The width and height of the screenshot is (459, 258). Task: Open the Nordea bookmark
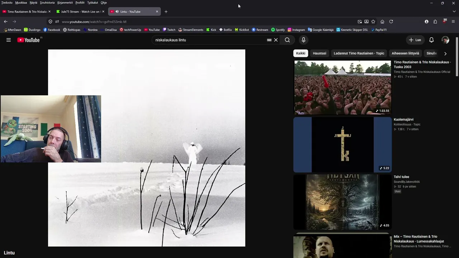(x=90, y=30)
